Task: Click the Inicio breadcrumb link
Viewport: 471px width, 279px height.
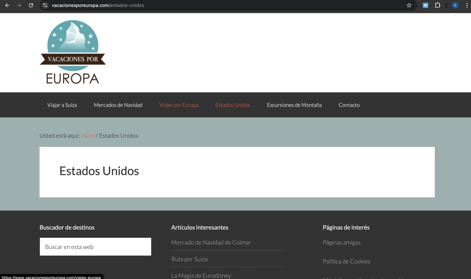Action: pos(88,136)
